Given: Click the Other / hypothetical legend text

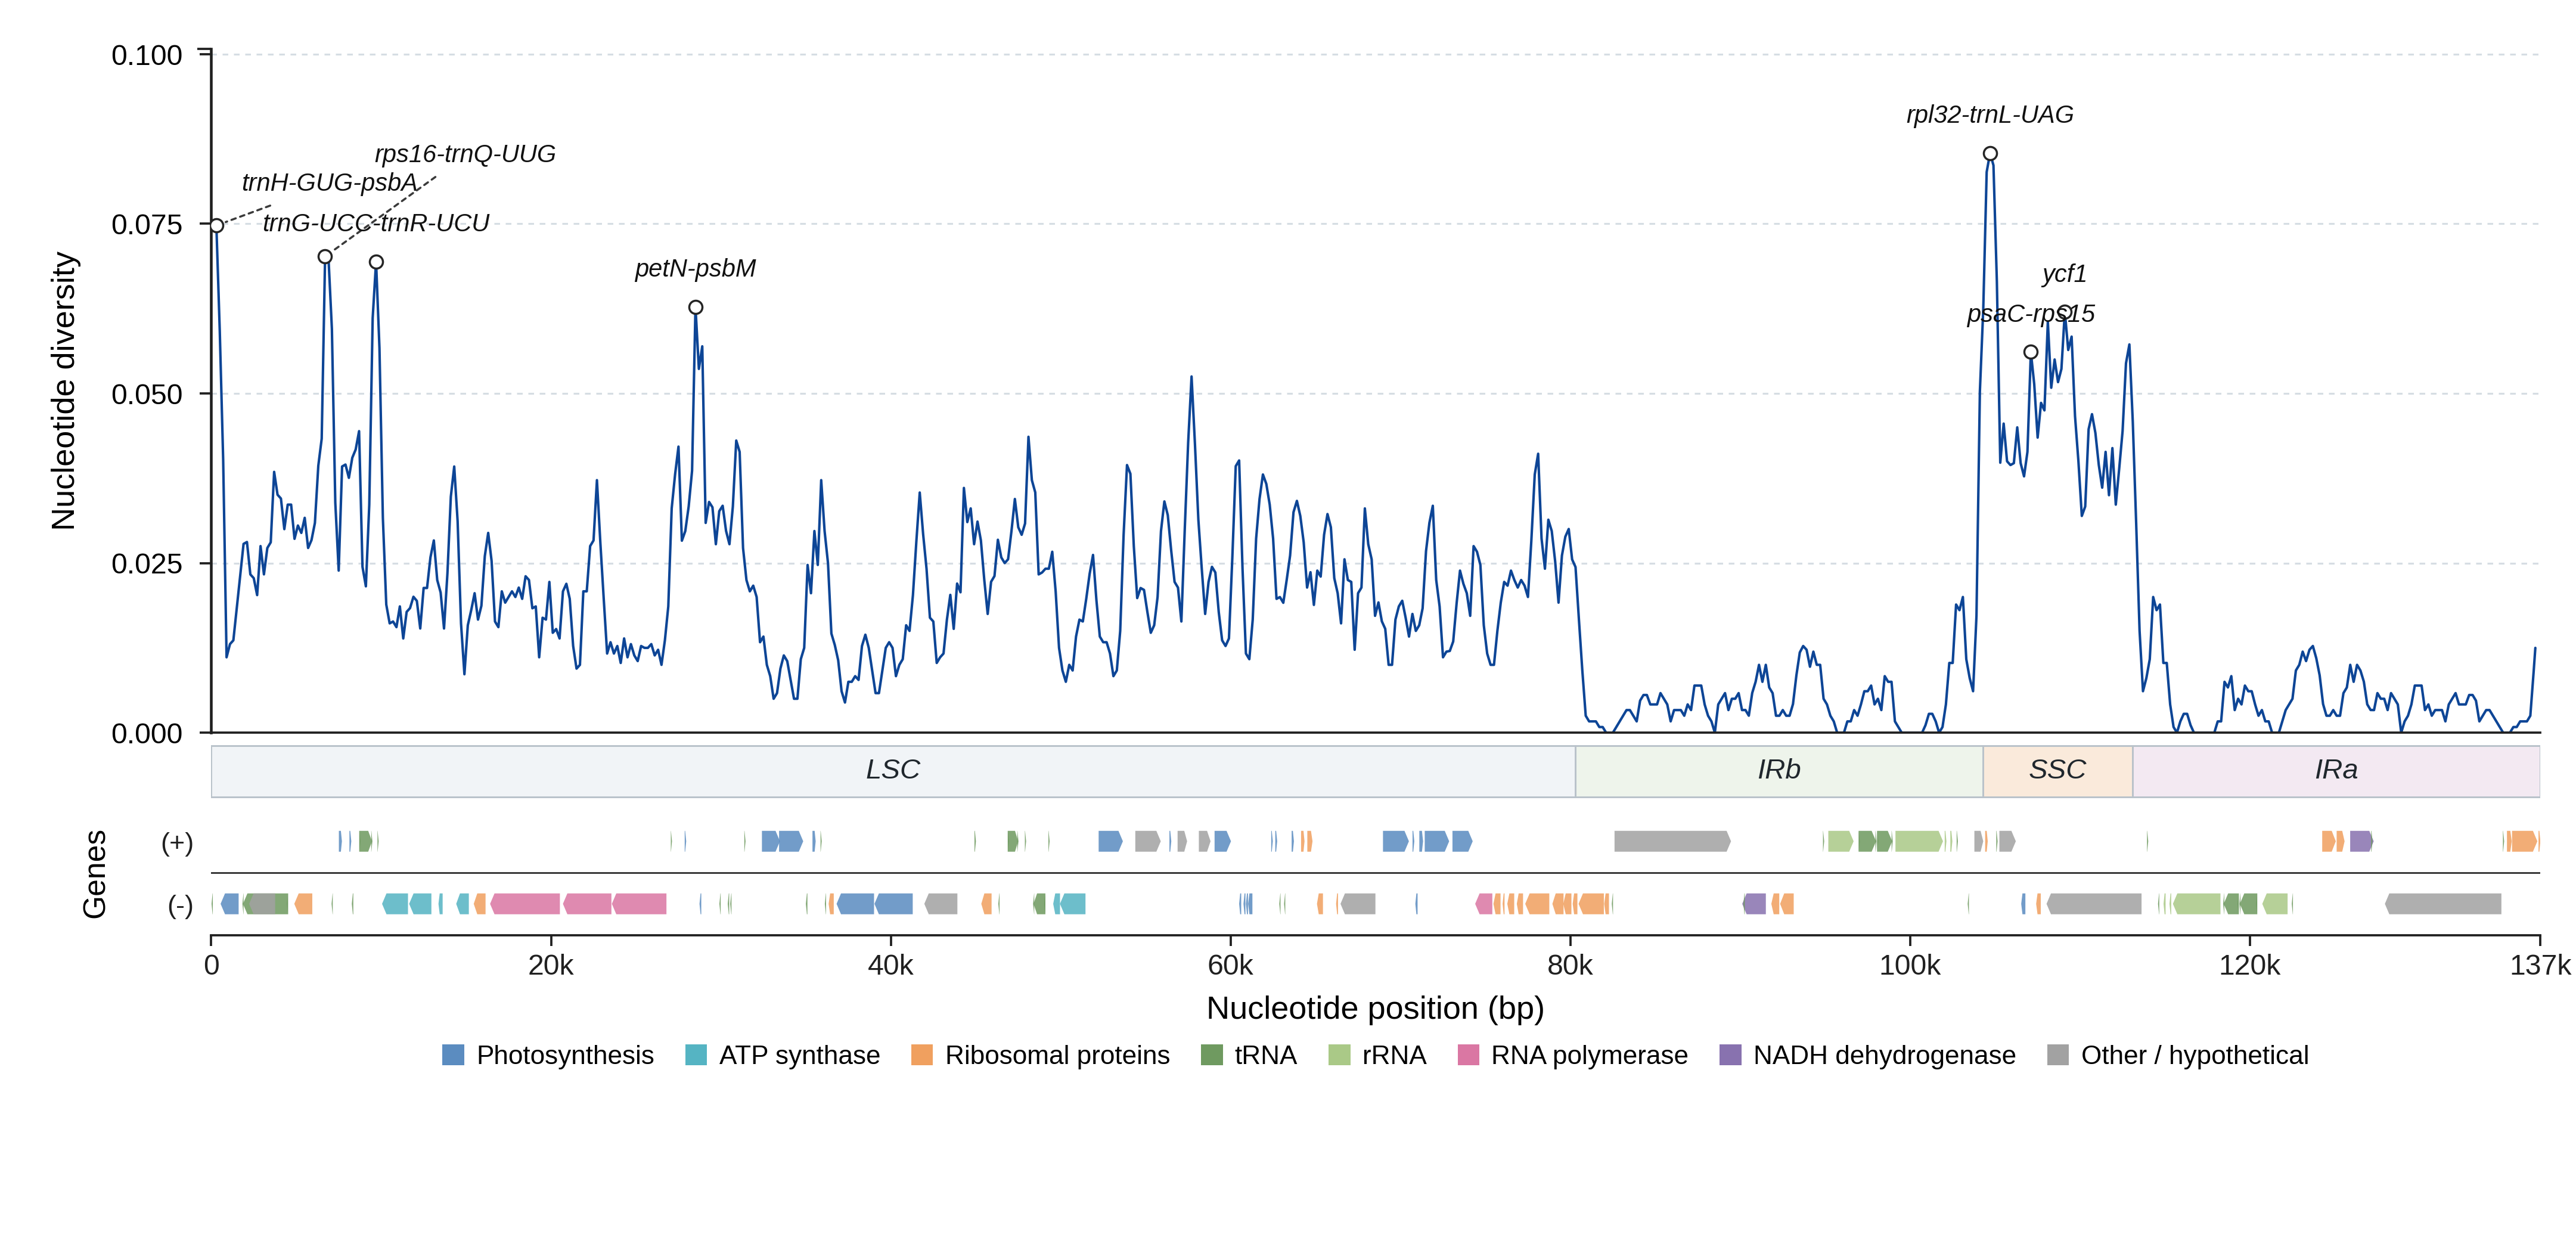Looking at the screenshot, I should tap(2195, 1055).
